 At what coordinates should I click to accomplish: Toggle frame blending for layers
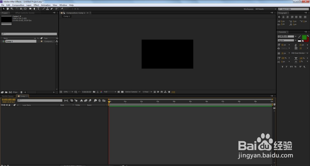pos(86,100)
